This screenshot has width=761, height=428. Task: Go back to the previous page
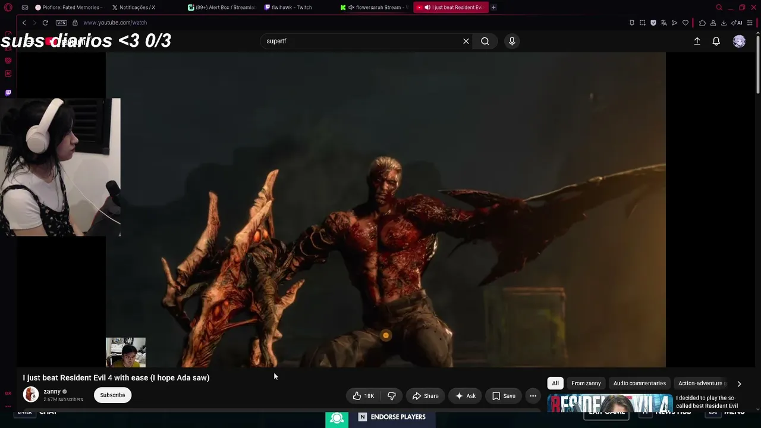coord(24,23)
